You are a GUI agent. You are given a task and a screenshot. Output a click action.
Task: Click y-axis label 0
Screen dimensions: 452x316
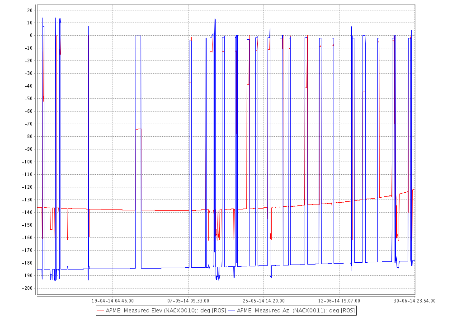32,35
